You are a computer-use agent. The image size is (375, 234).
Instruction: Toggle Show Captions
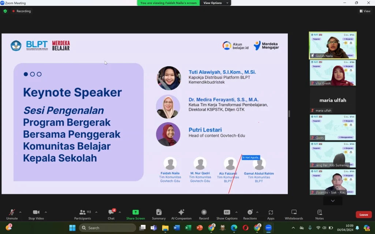[227, 214]
